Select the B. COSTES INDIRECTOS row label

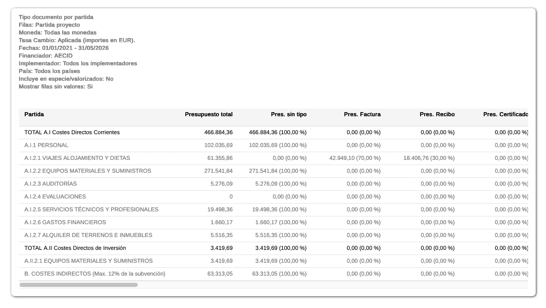[x=95, y=274]
